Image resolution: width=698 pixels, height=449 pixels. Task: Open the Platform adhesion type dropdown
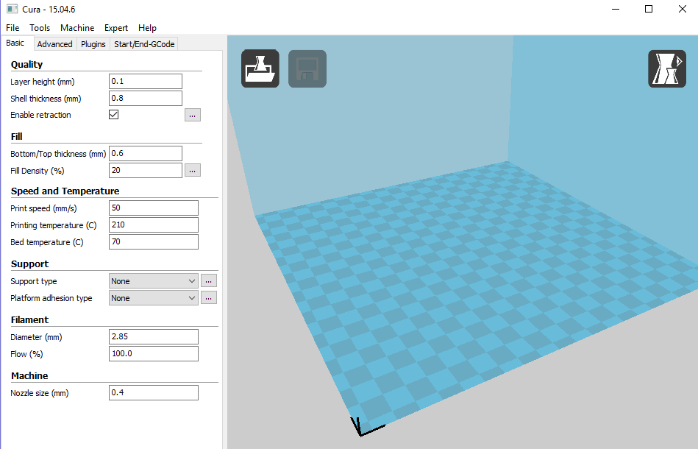pos(152,297)
